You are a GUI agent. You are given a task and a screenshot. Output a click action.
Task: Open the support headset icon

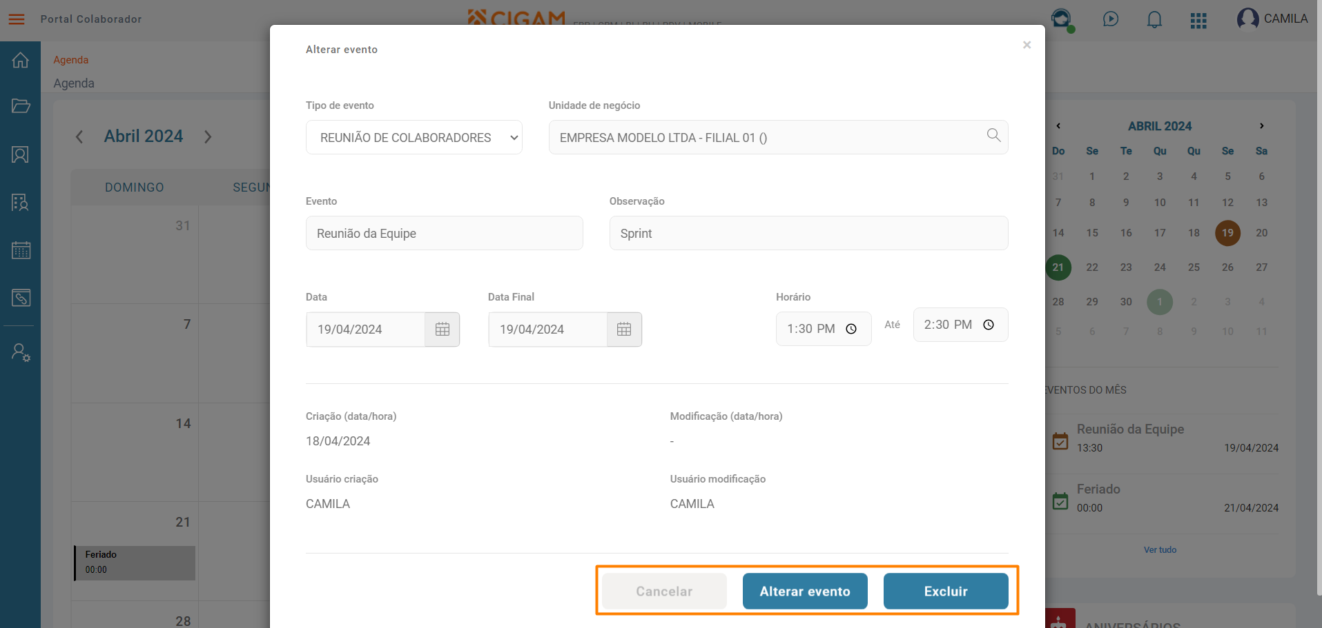coord(1062,19)
